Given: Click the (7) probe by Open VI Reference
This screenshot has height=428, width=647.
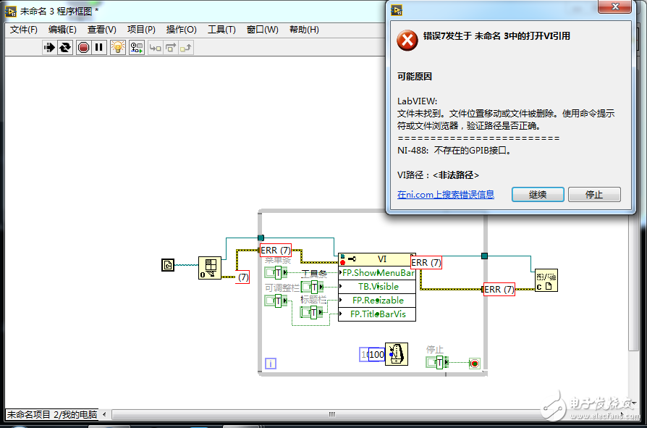Looking at the screenshot, I should (242, 277).
